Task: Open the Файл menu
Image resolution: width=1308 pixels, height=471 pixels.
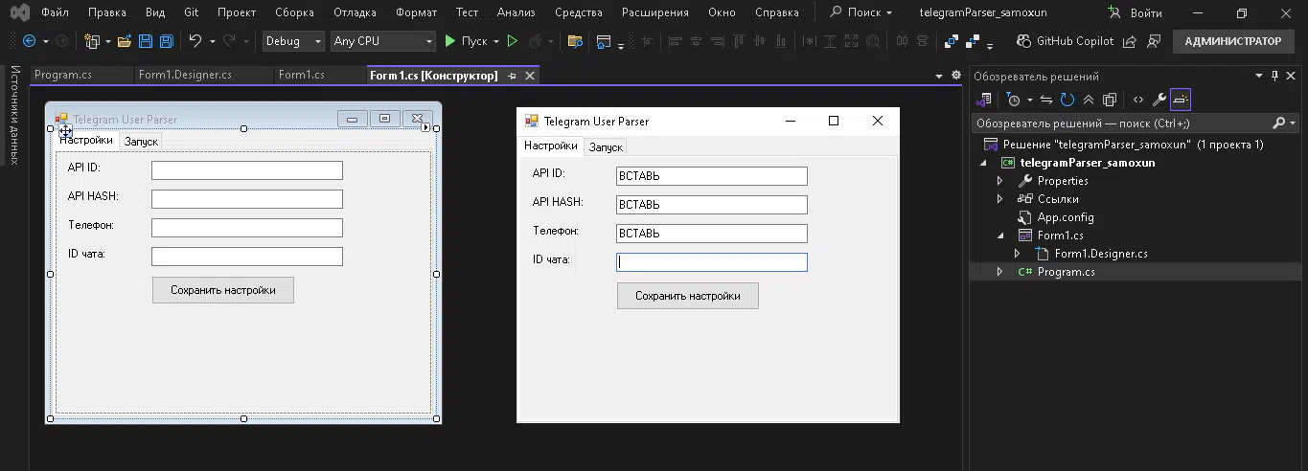Action: (55, 12)
